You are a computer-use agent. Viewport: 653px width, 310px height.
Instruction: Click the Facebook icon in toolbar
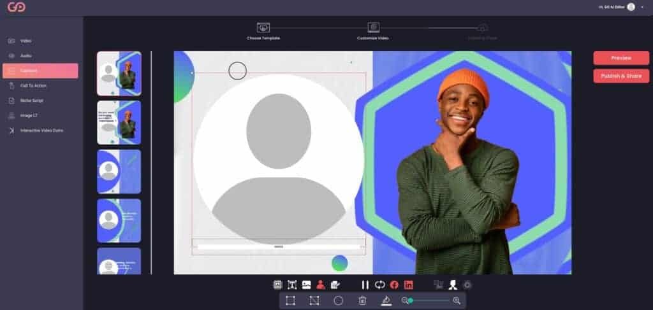point(394,285)
